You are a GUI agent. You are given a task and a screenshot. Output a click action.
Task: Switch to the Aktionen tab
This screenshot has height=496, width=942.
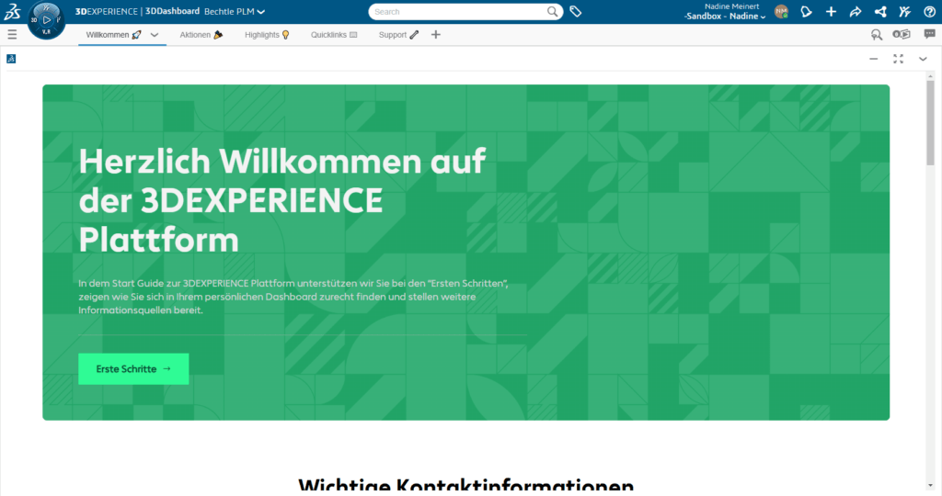[x=201, y=35]
